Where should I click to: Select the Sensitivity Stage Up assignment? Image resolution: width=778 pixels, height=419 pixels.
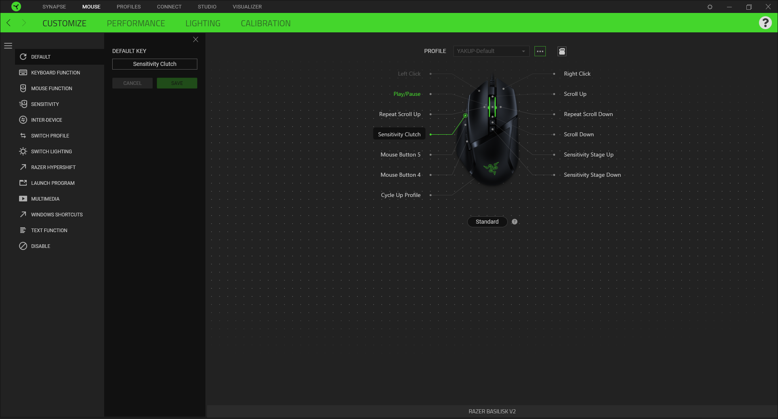coord(588,154)
